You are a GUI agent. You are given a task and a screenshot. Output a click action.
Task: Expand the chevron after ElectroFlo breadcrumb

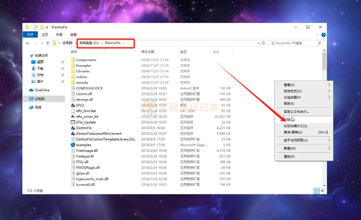pos(124,43)
